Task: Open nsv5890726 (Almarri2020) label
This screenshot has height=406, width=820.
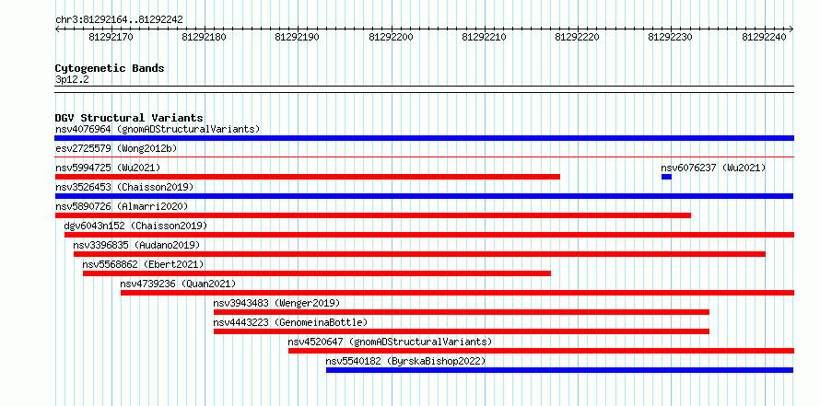Action: tap(122, 206)
